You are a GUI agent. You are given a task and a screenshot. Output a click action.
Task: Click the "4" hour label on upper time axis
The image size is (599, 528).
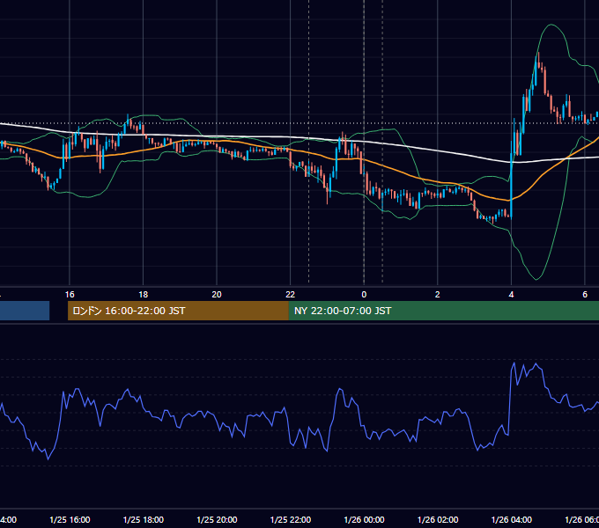click(511, 295)
